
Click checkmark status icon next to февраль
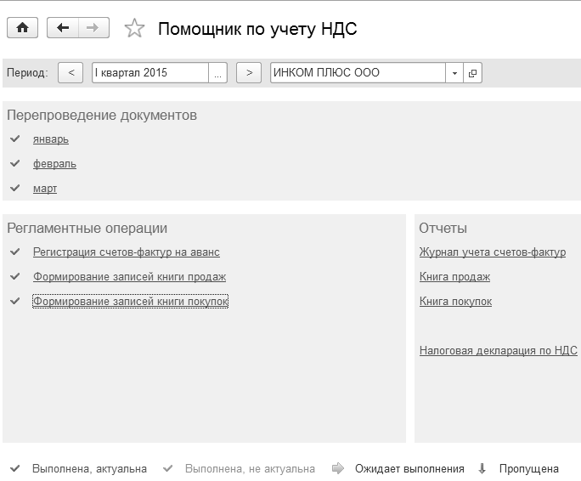tap(14, 163)
